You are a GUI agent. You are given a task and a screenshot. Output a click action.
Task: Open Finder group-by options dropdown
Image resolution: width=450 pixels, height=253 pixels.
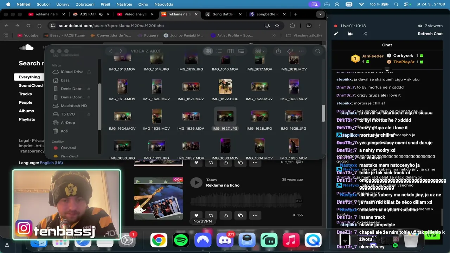pos(260,51)
